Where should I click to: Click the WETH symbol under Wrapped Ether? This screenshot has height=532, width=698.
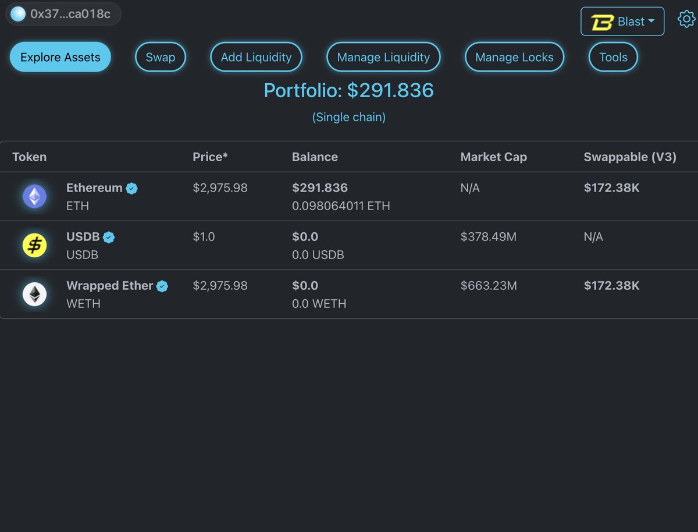pyautogui.click(x=83, y=304)
